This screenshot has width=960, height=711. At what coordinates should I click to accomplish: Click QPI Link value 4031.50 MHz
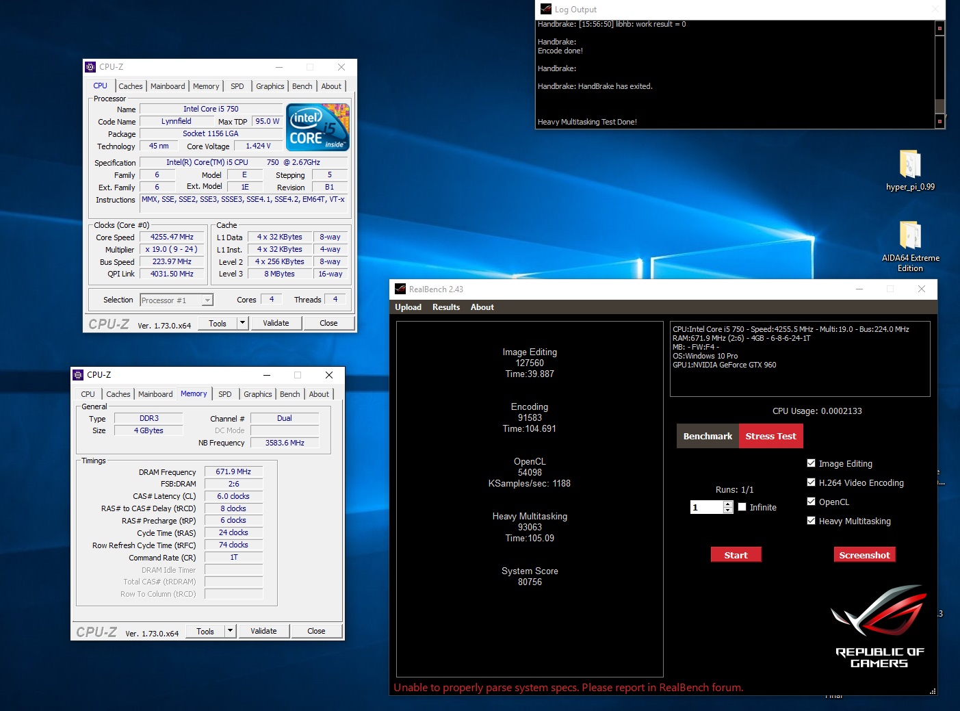pyautogui.click(x=172, y=274)
